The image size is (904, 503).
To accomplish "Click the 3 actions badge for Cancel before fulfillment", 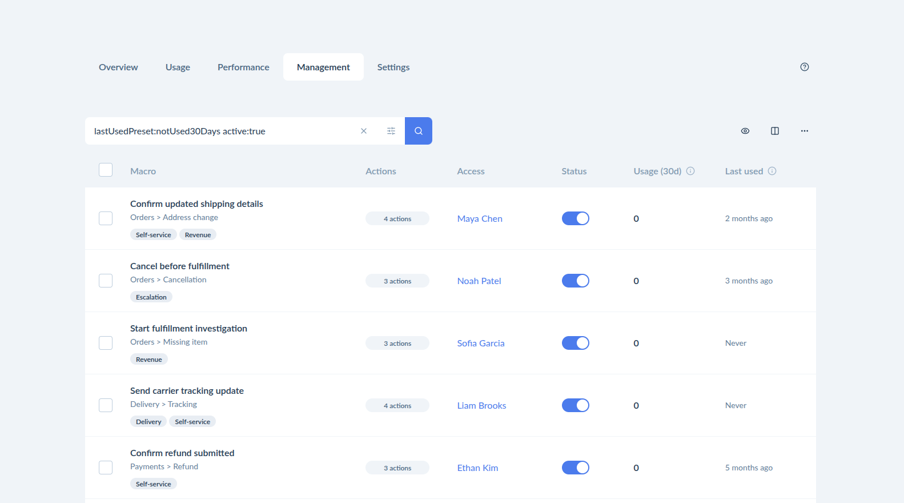I will [x=397, y=281].
